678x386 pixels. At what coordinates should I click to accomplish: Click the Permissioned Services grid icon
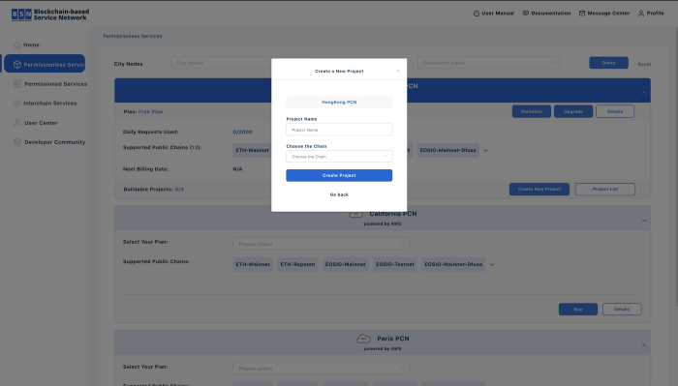pyautogui.click(x=17, y=84)
